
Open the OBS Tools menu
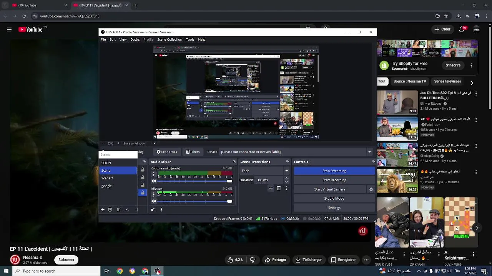click(190, 39)
